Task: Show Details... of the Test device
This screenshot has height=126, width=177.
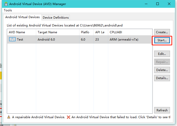Action: pyautogui.click(x=162, y=78)
